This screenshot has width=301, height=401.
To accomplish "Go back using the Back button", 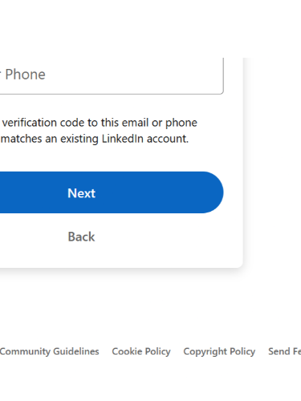I will coord(81,237).
